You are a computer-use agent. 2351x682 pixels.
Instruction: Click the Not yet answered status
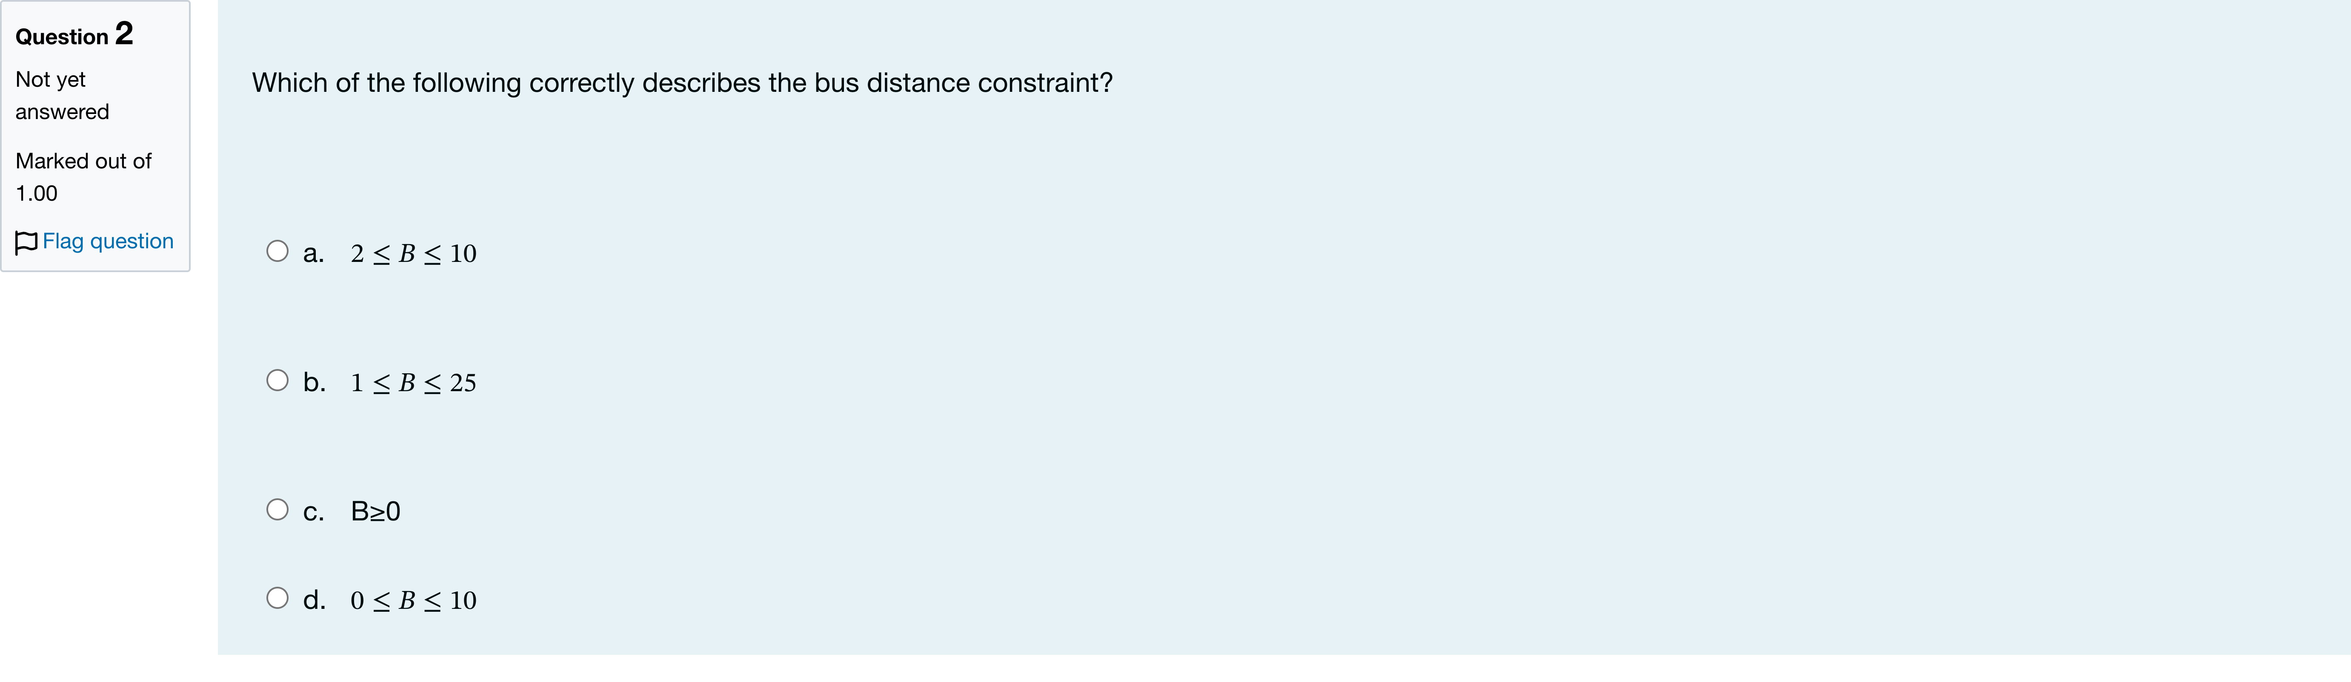62,96
